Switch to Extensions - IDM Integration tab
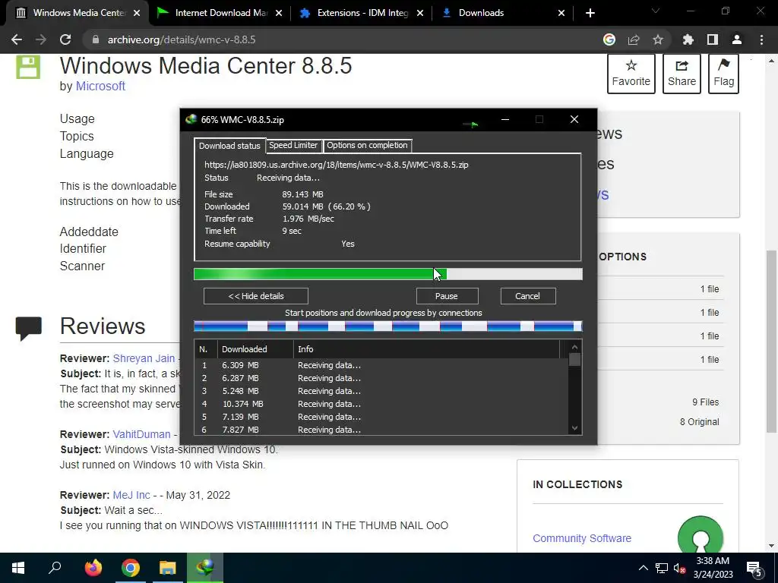 coord(361,13)
